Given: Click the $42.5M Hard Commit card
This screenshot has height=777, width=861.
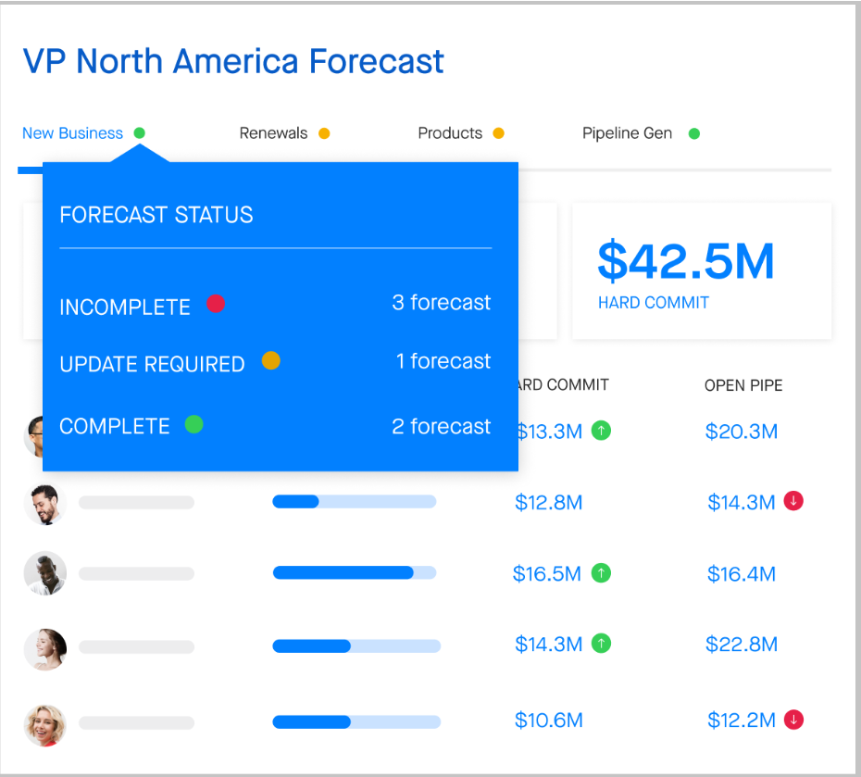Looking at the screenshot, I should [x=702, y=270].
